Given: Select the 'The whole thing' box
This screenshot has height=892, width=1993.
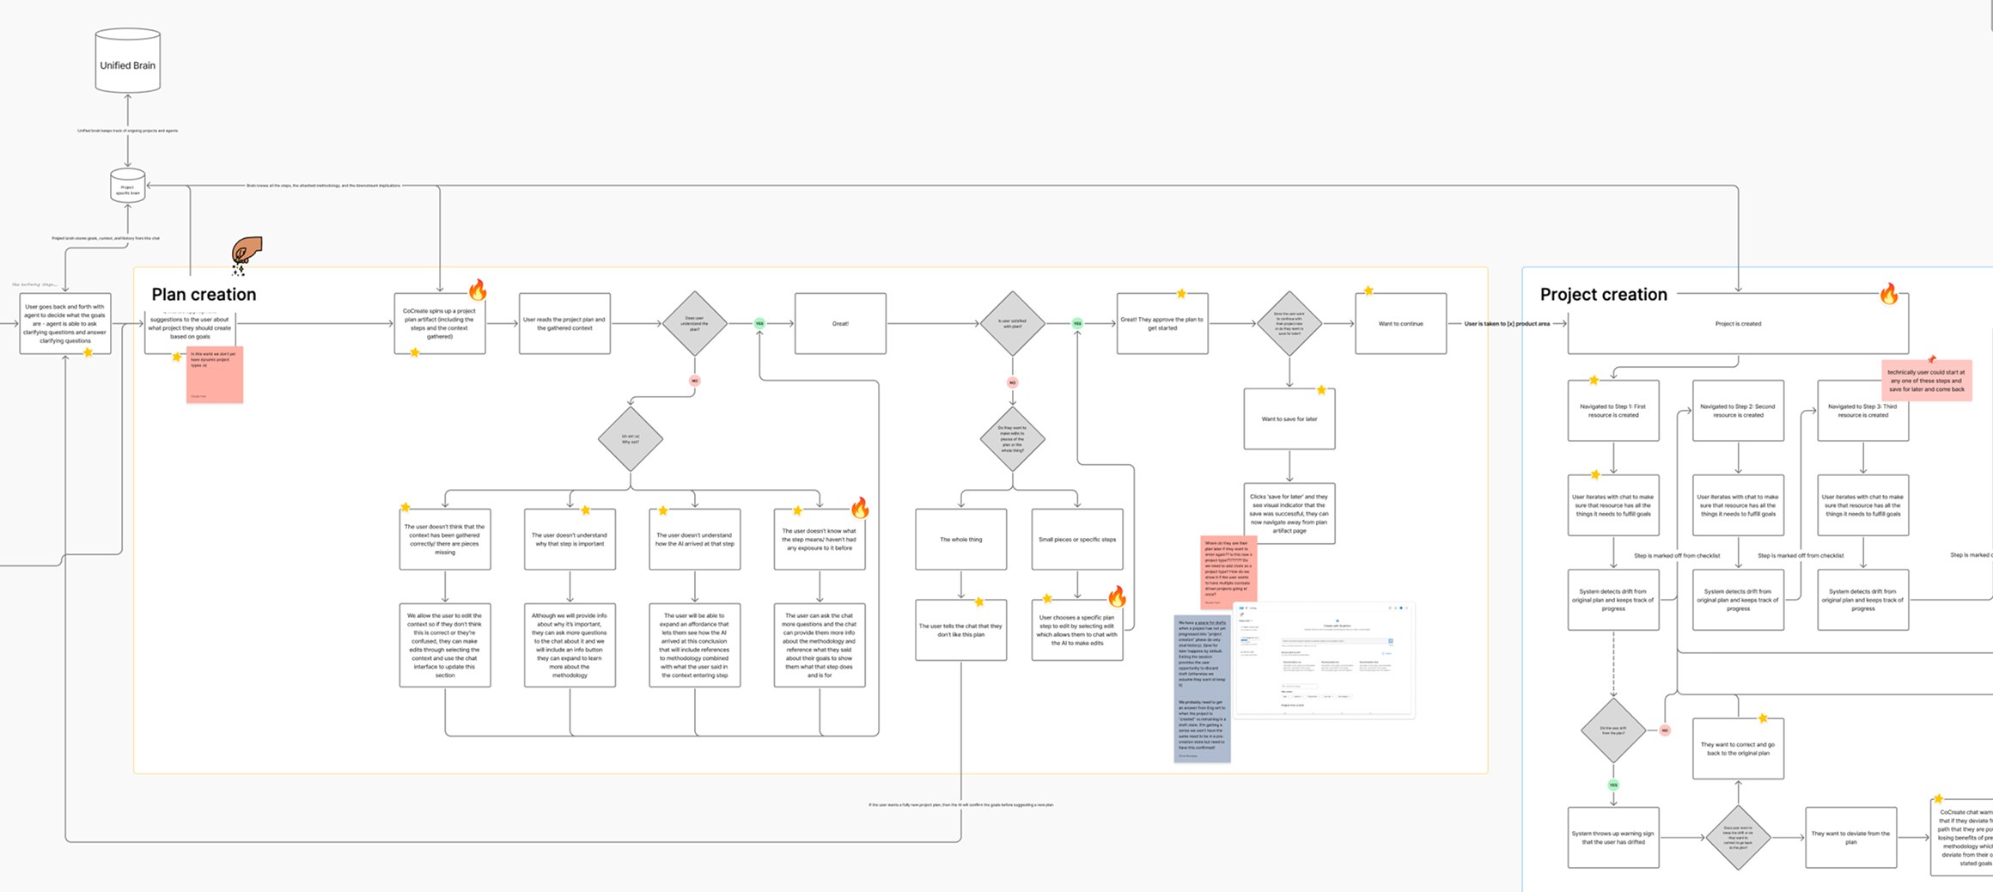Looking at the screenshot, I should [x=960, y=539].
